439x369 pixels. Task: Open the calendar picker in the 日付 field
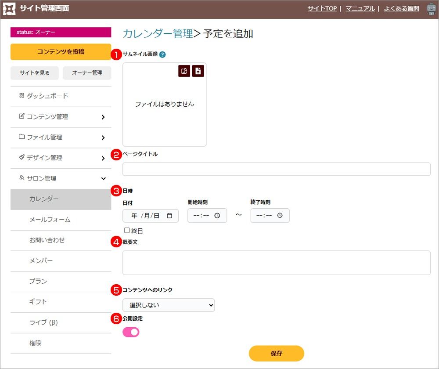(169, 216)
